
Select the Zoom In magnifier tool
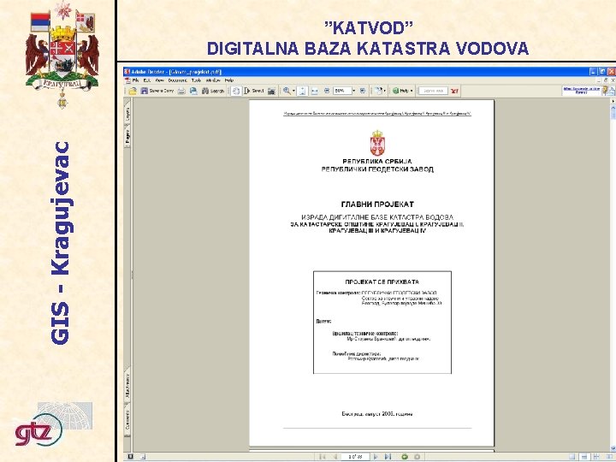pos(287,91)
